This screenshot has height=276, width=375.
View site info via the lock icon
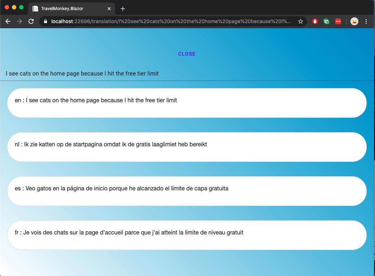[x=46, y=22]
